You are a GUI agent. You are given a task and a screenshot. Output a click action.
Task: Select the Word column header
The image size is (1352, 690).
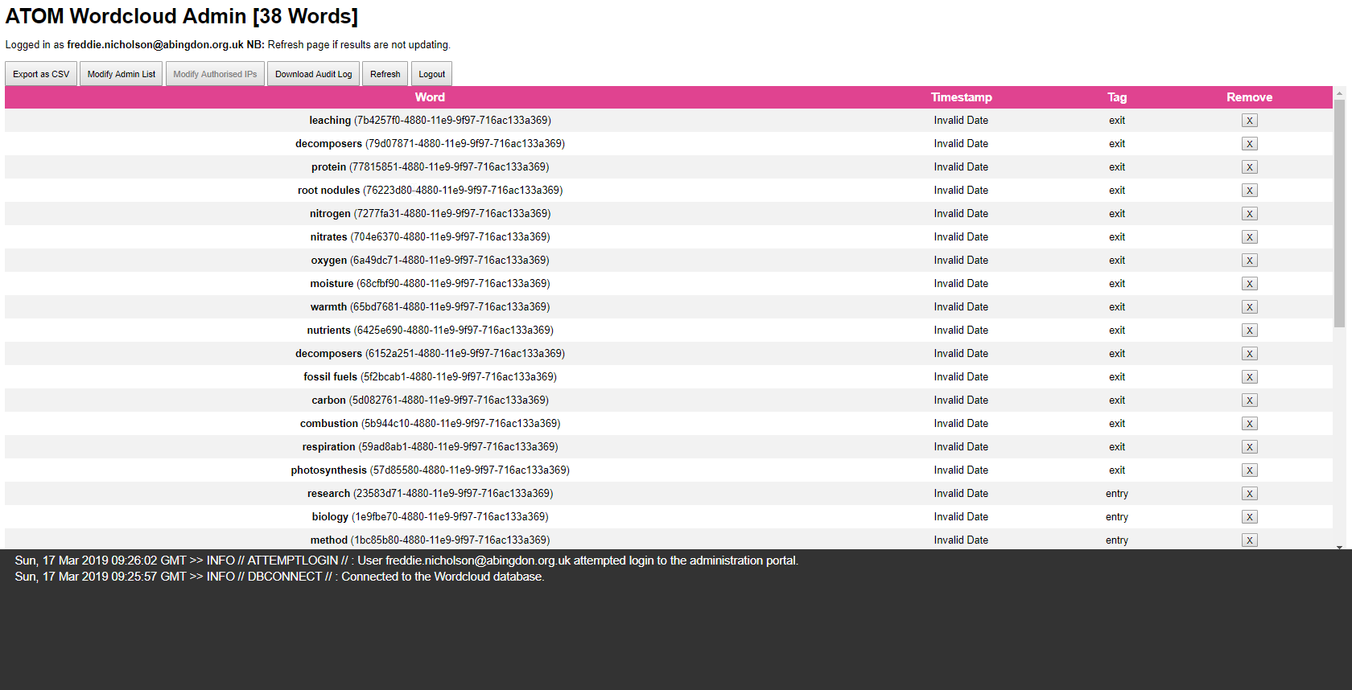430,97
